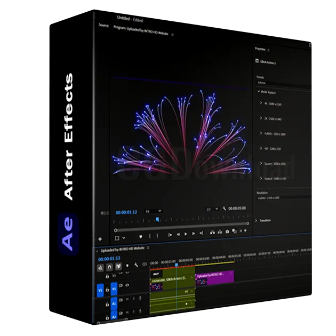Screen dimensions: 336x336
Task: Open the 1/2 playback resolution dropdown
Action: [212, 209]
